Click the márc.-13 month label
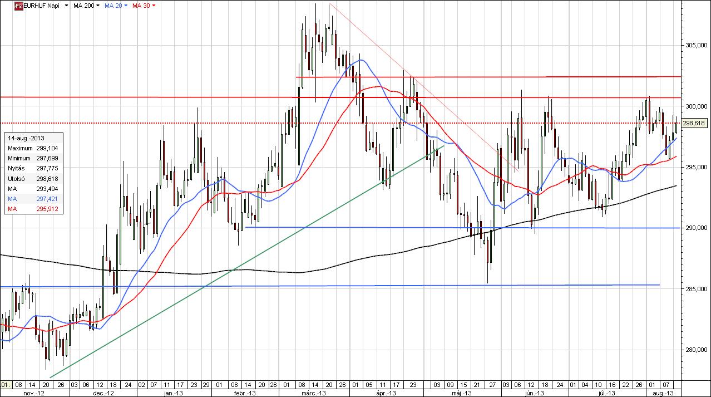This screenshot has width=711, height=397. pyautogui.click(x=314, y=393)
